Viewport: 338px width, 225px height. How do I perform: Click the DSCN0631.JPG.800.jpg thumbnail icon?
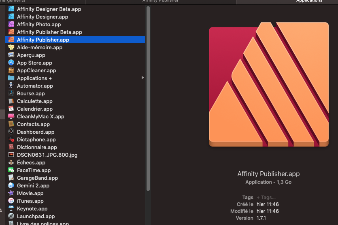11,155
